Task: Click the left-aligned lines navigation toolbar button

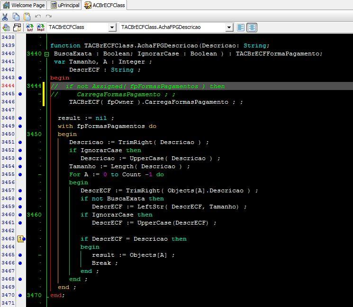Action: pyautogui.click(x=241, y=27)
